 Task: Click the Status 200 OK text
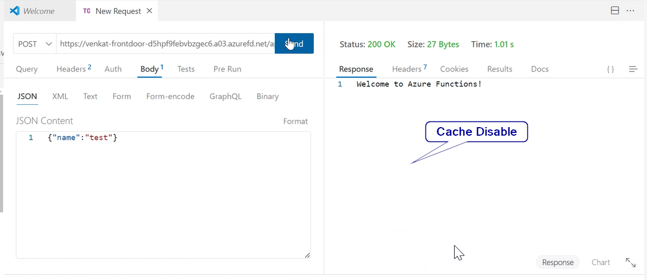(x=368, y=44)
